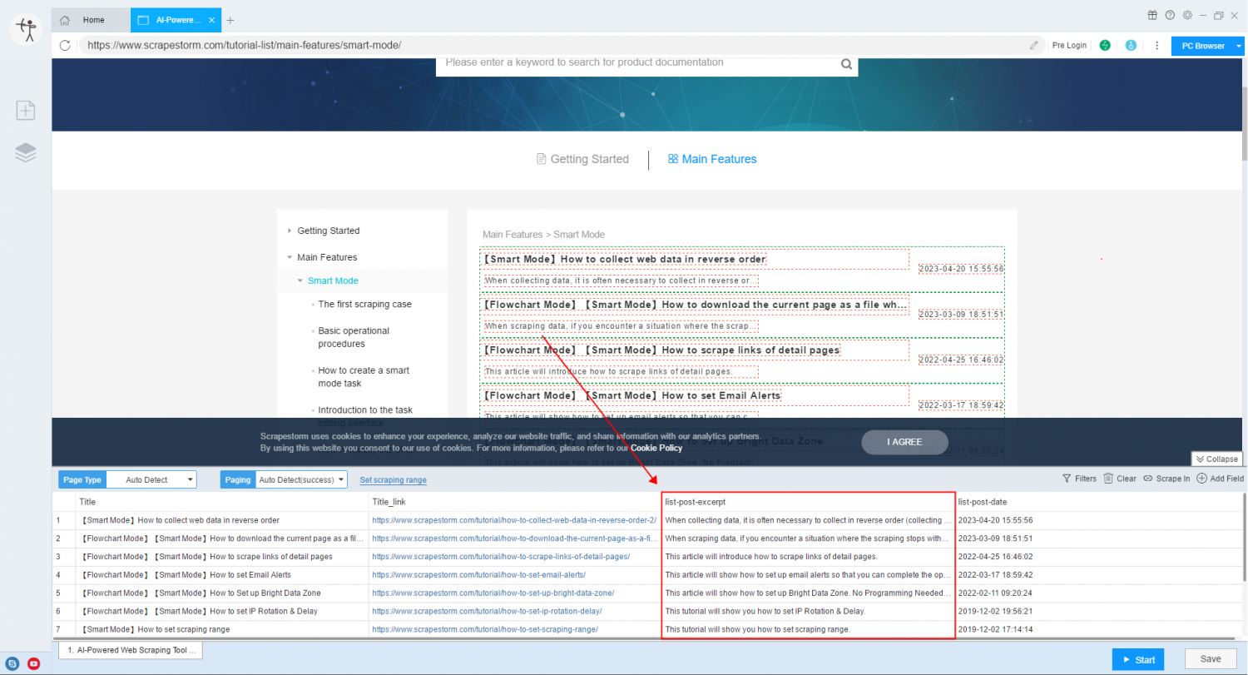Image resolution: width=1248 pixels, height=675 pixels.
Task: Open settings gear icon in title bar
Action: pos(1187,15)
